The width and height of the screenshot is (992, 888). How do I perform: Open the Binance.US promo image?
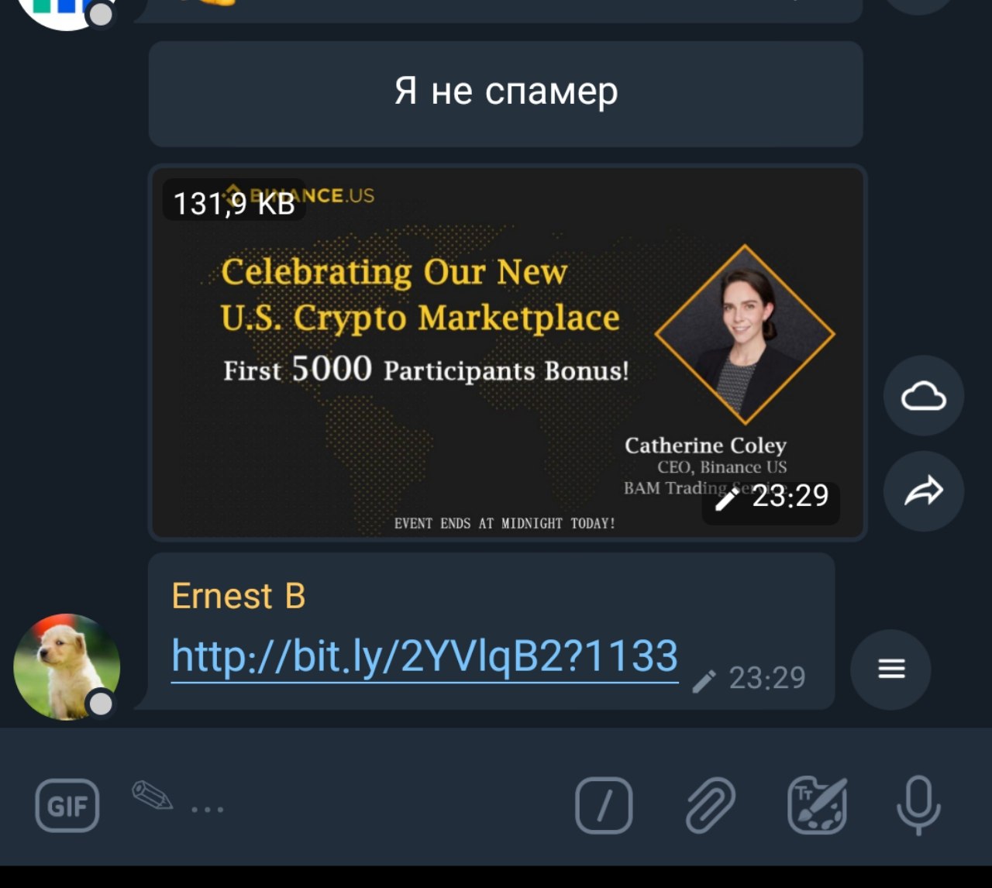coord(508,353)
